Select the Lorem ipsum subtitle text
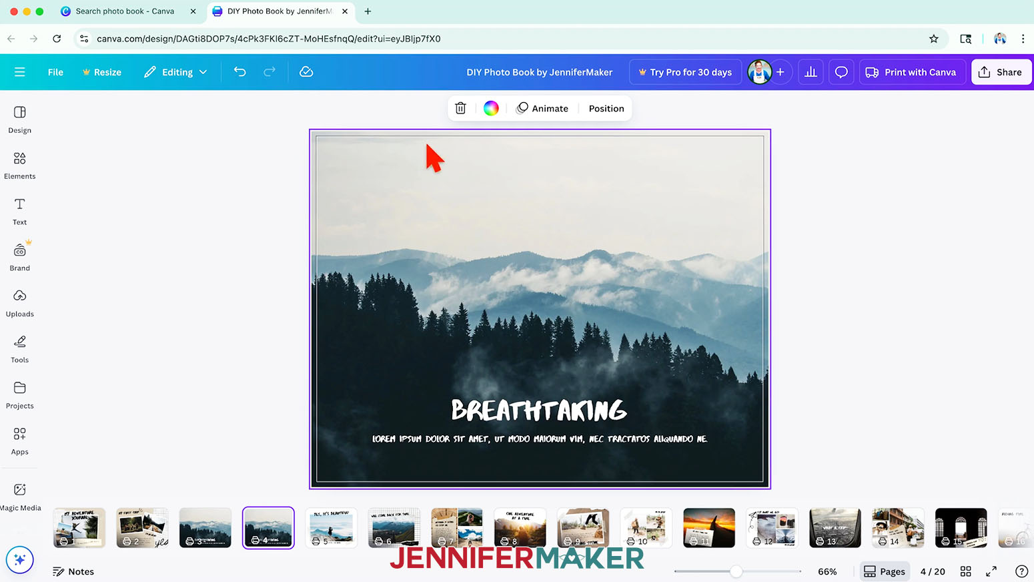This screenshot has width=1034, height=582. [540, 439]
